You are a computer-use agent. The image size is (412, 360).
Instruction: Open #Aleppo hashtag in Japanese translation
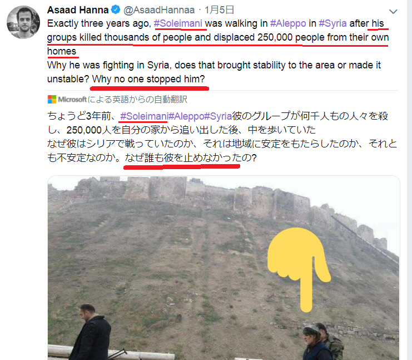pos(186,116)
